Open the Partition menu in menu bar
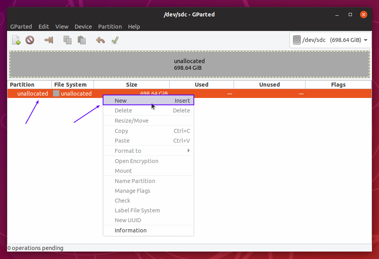This screenshot has height=259, width=379. tap(110, 27)
